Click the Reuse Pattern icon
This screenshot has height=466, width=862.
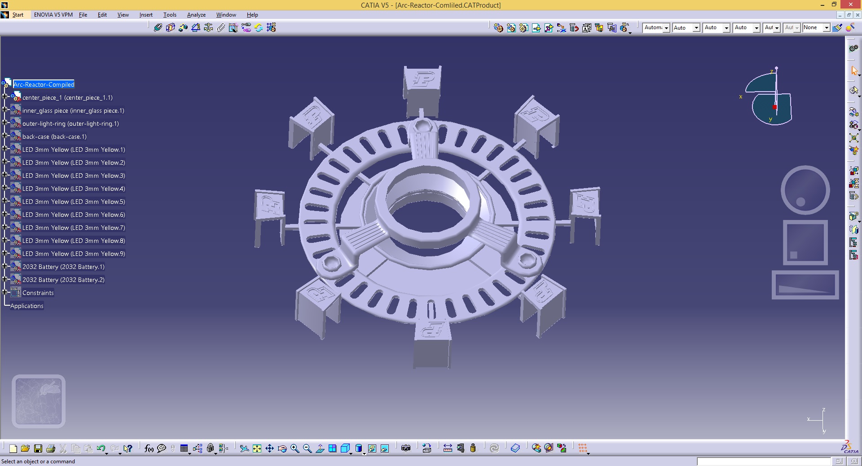tap(271, 28)
